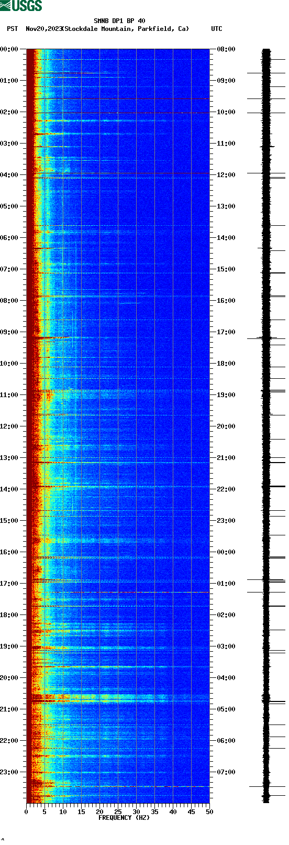
Task: Click the PST timezone label
Action: [x=12, y=29]
